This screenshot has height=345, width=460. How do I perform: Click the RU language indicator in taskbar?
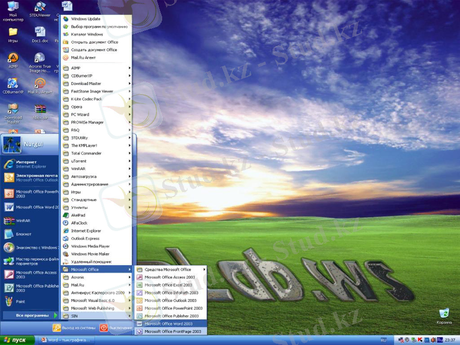pos(384,340)
